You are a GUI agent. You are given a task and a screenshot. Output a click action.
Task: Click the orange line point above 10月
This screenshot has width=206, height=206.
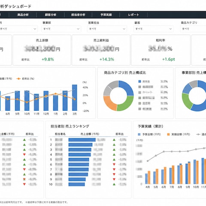pyautogui.click(x=27, y=102)
